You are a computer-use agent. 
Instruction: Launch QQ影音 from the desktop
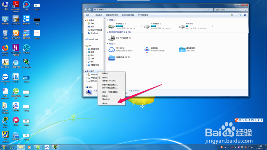point(26,49)
